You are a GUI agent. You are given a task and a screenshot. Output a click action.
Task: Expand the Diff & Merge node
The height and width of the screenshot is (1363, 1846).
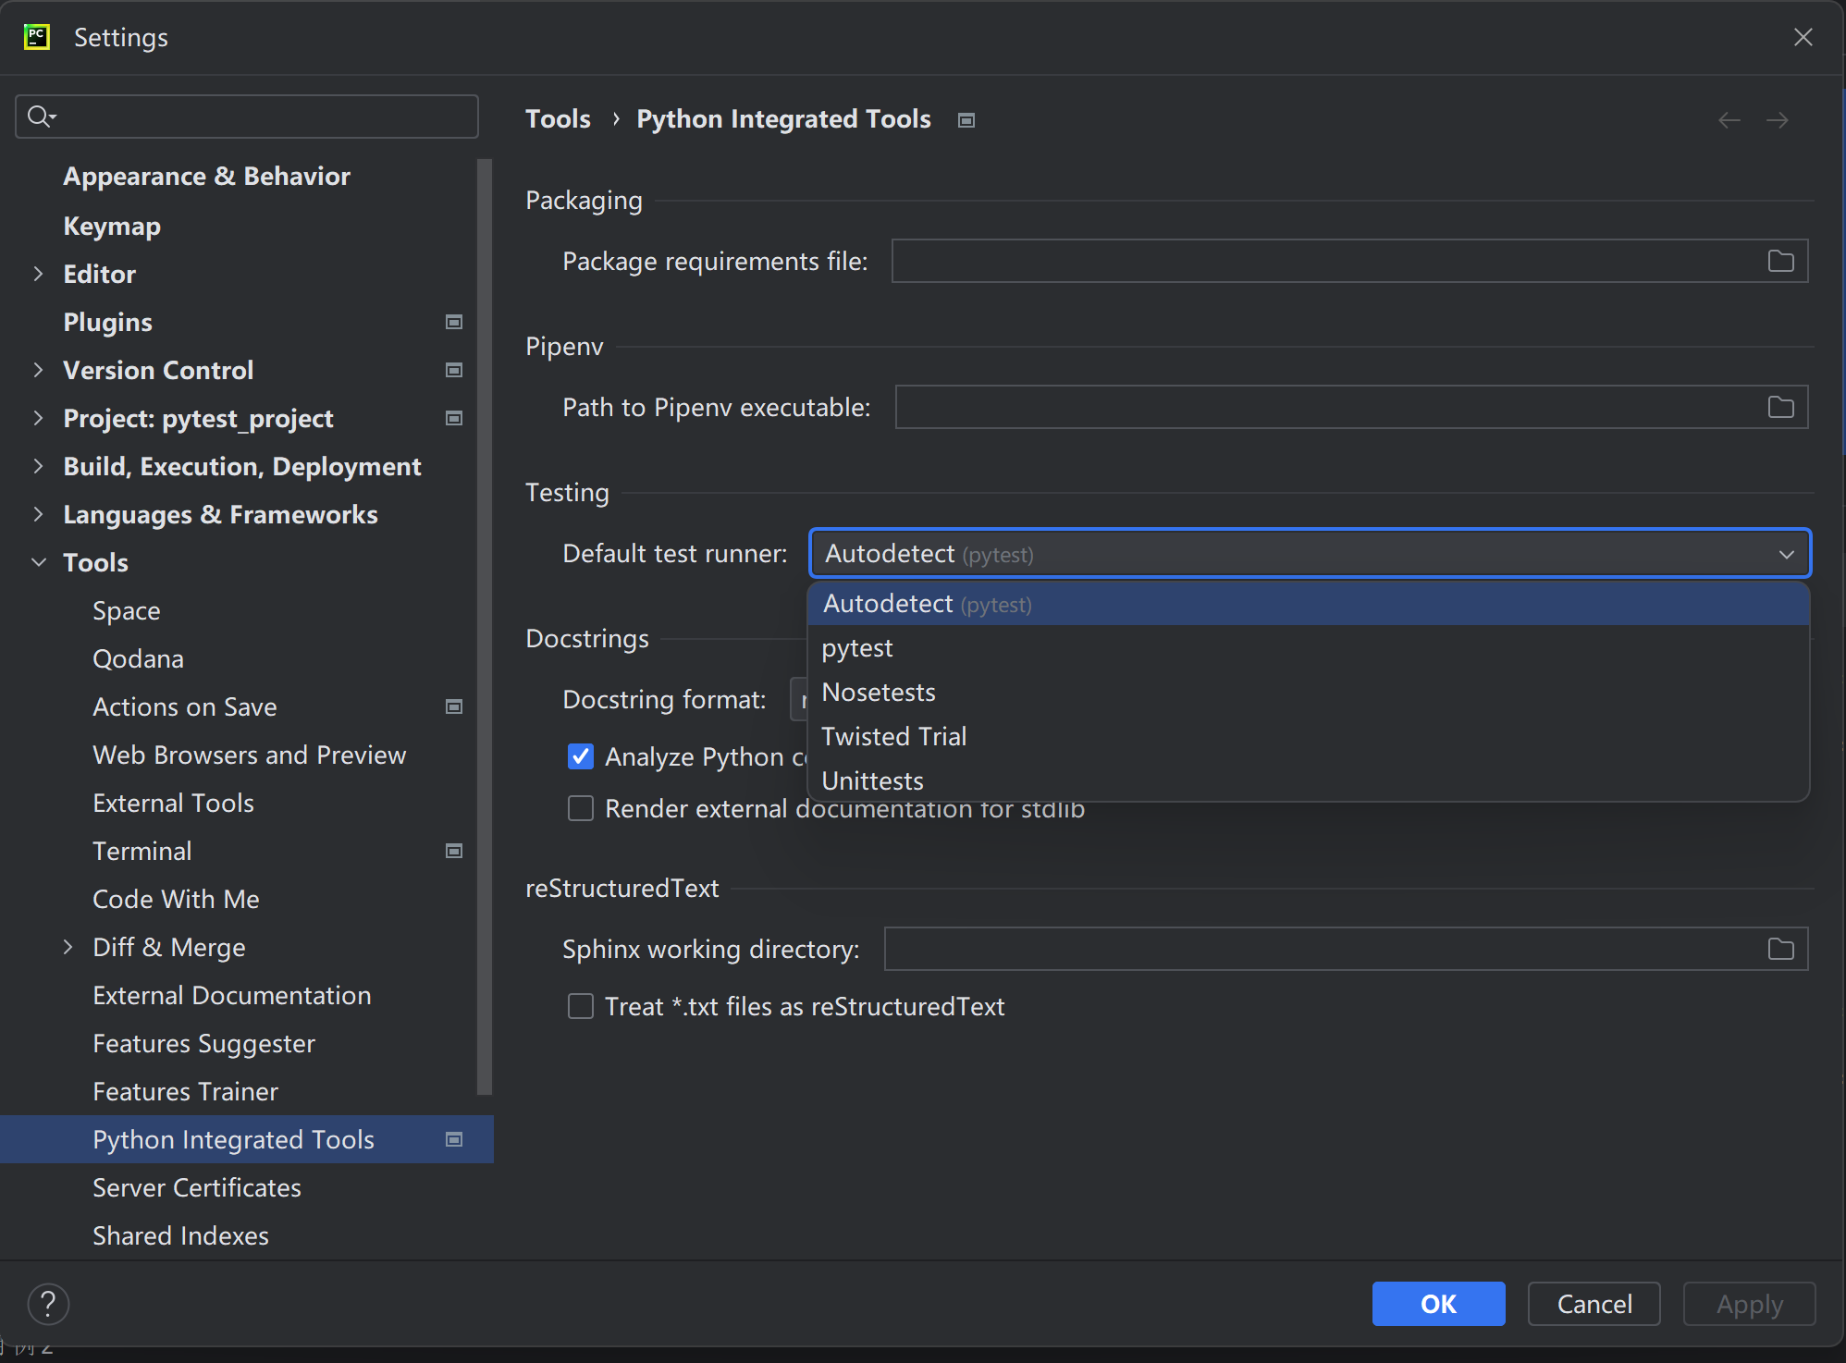68,947
